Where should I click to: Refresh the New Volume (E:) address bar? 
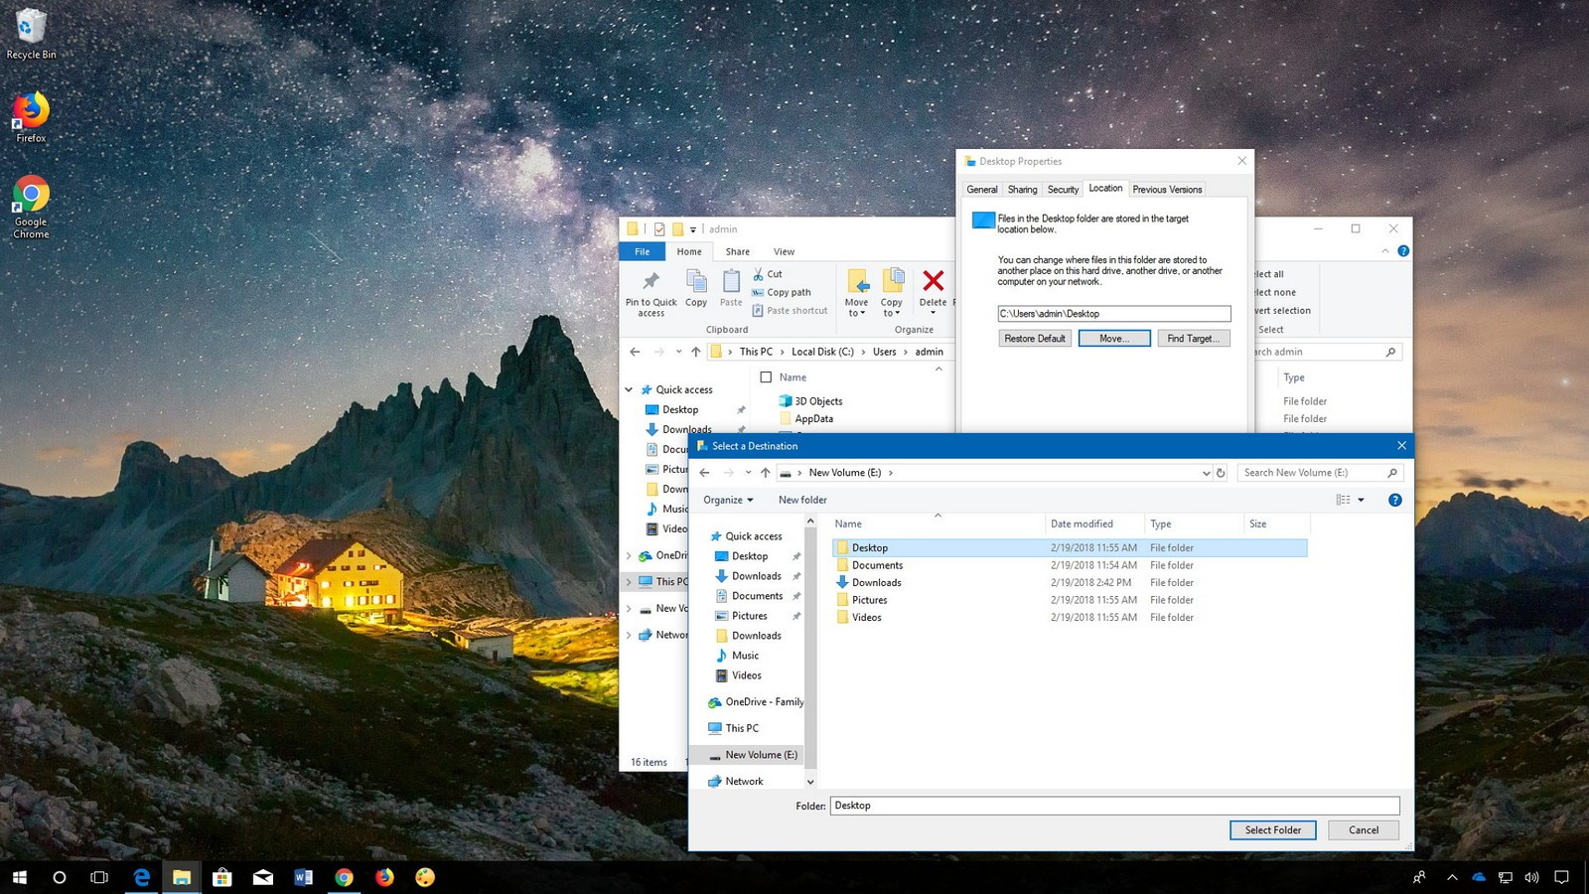(x=1221, y=473)
